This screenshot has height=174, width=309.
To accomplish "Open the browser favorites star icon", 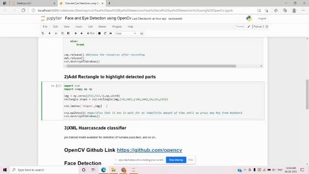I will [276, 11].
